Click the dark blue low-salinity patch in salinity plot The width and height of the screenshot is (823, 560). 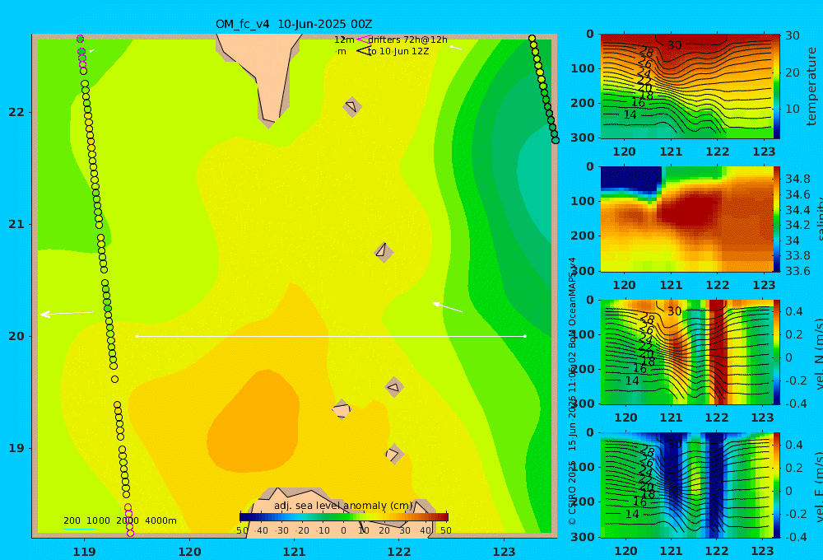pos(630,179)
